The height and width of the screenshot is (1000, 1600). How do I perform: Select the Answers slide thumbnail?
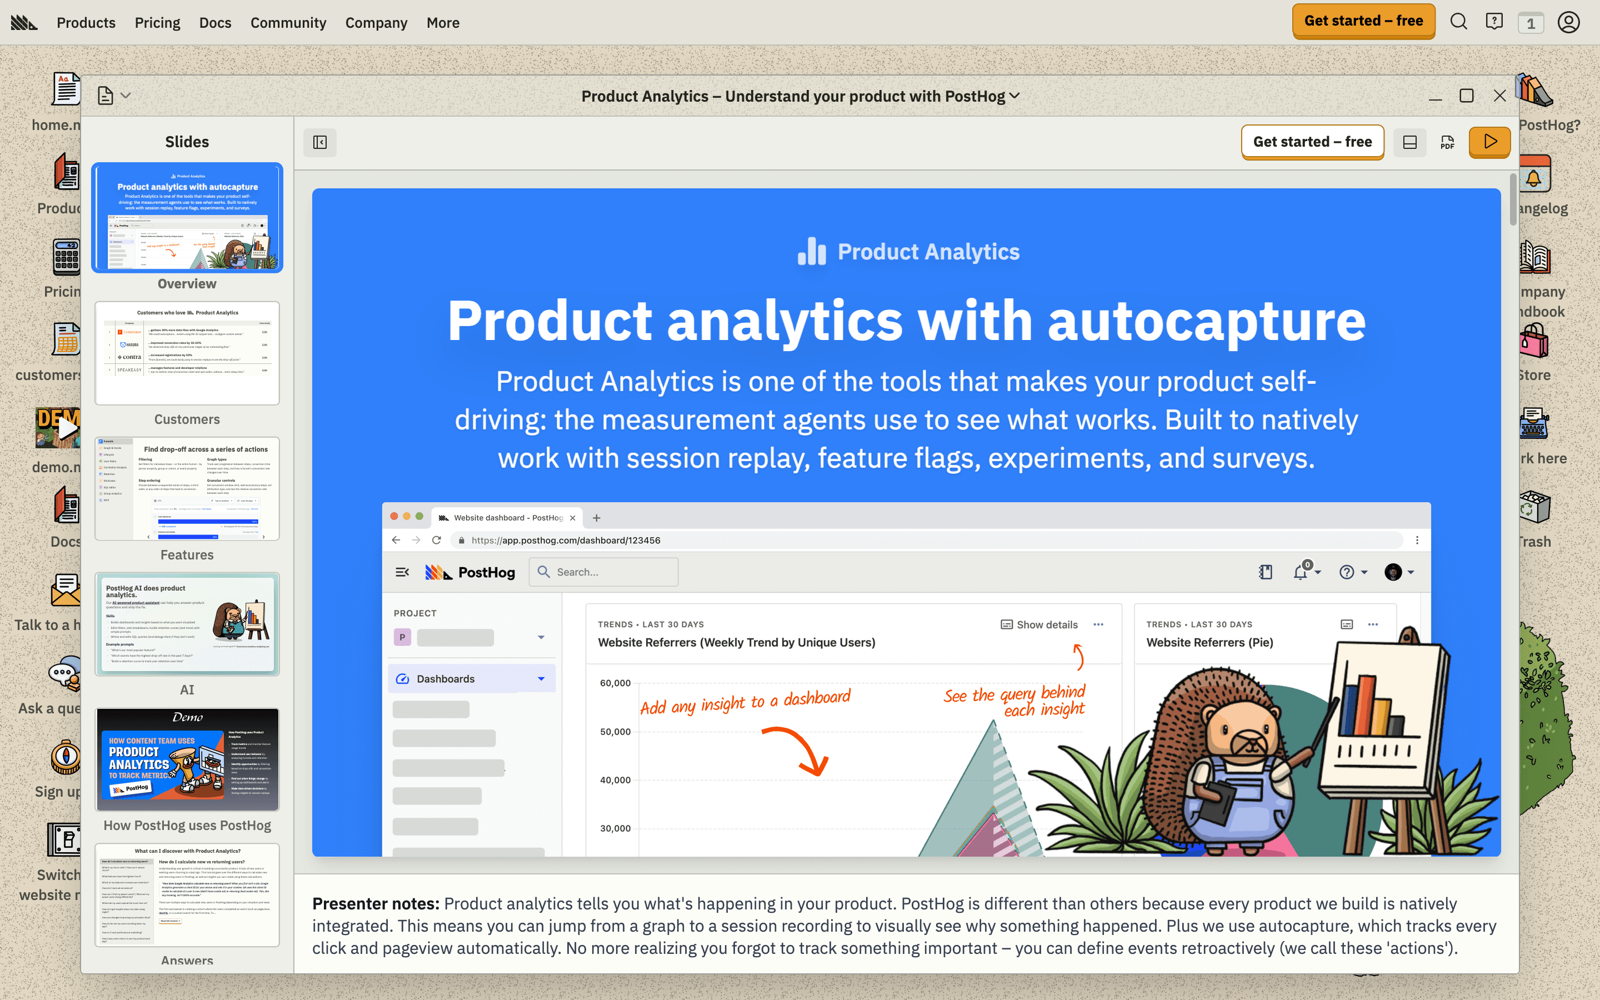(x=187, y=895)
